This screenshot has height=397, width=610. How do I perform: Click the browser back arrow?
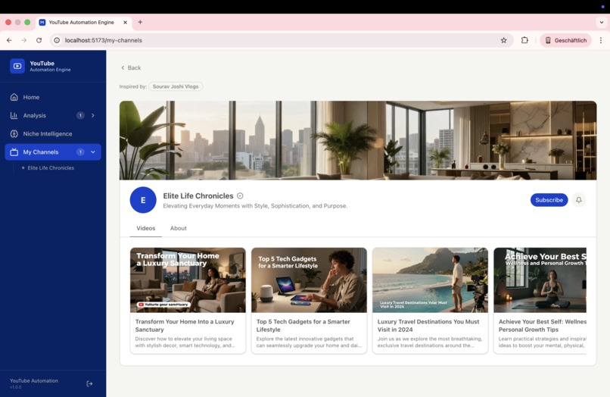tap(9, 40)
